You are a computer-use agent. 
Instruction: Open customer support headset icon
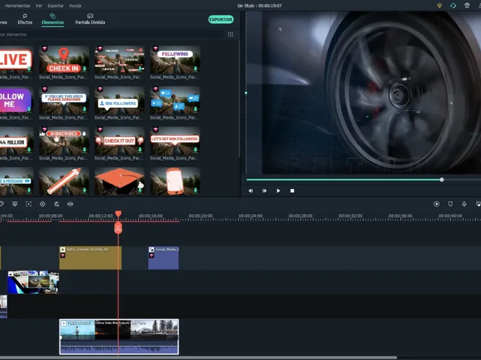(453, 5)
